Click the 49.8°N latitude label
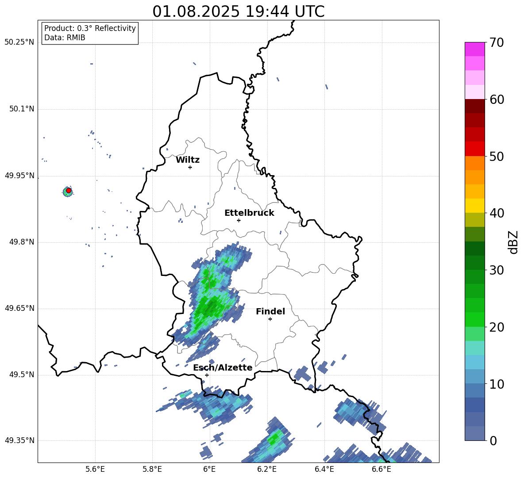 click(x=21, y=242)
